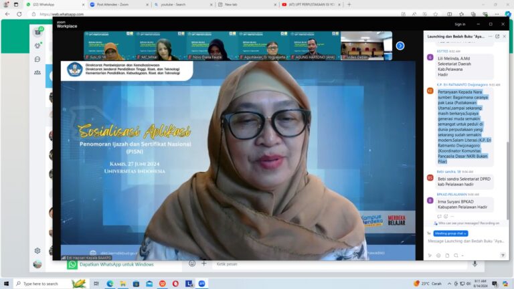Show next participants with gallery arrow
514x289 pixels.
tap(400, 45)
